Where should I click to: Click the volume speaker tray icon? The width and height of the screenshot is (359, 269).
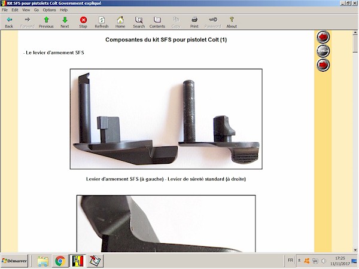click(324, 261)
